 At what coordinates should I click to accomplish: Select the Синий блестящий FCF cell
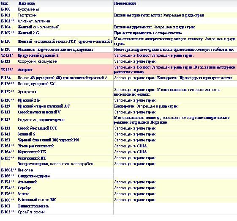click(x=38, y=128)
